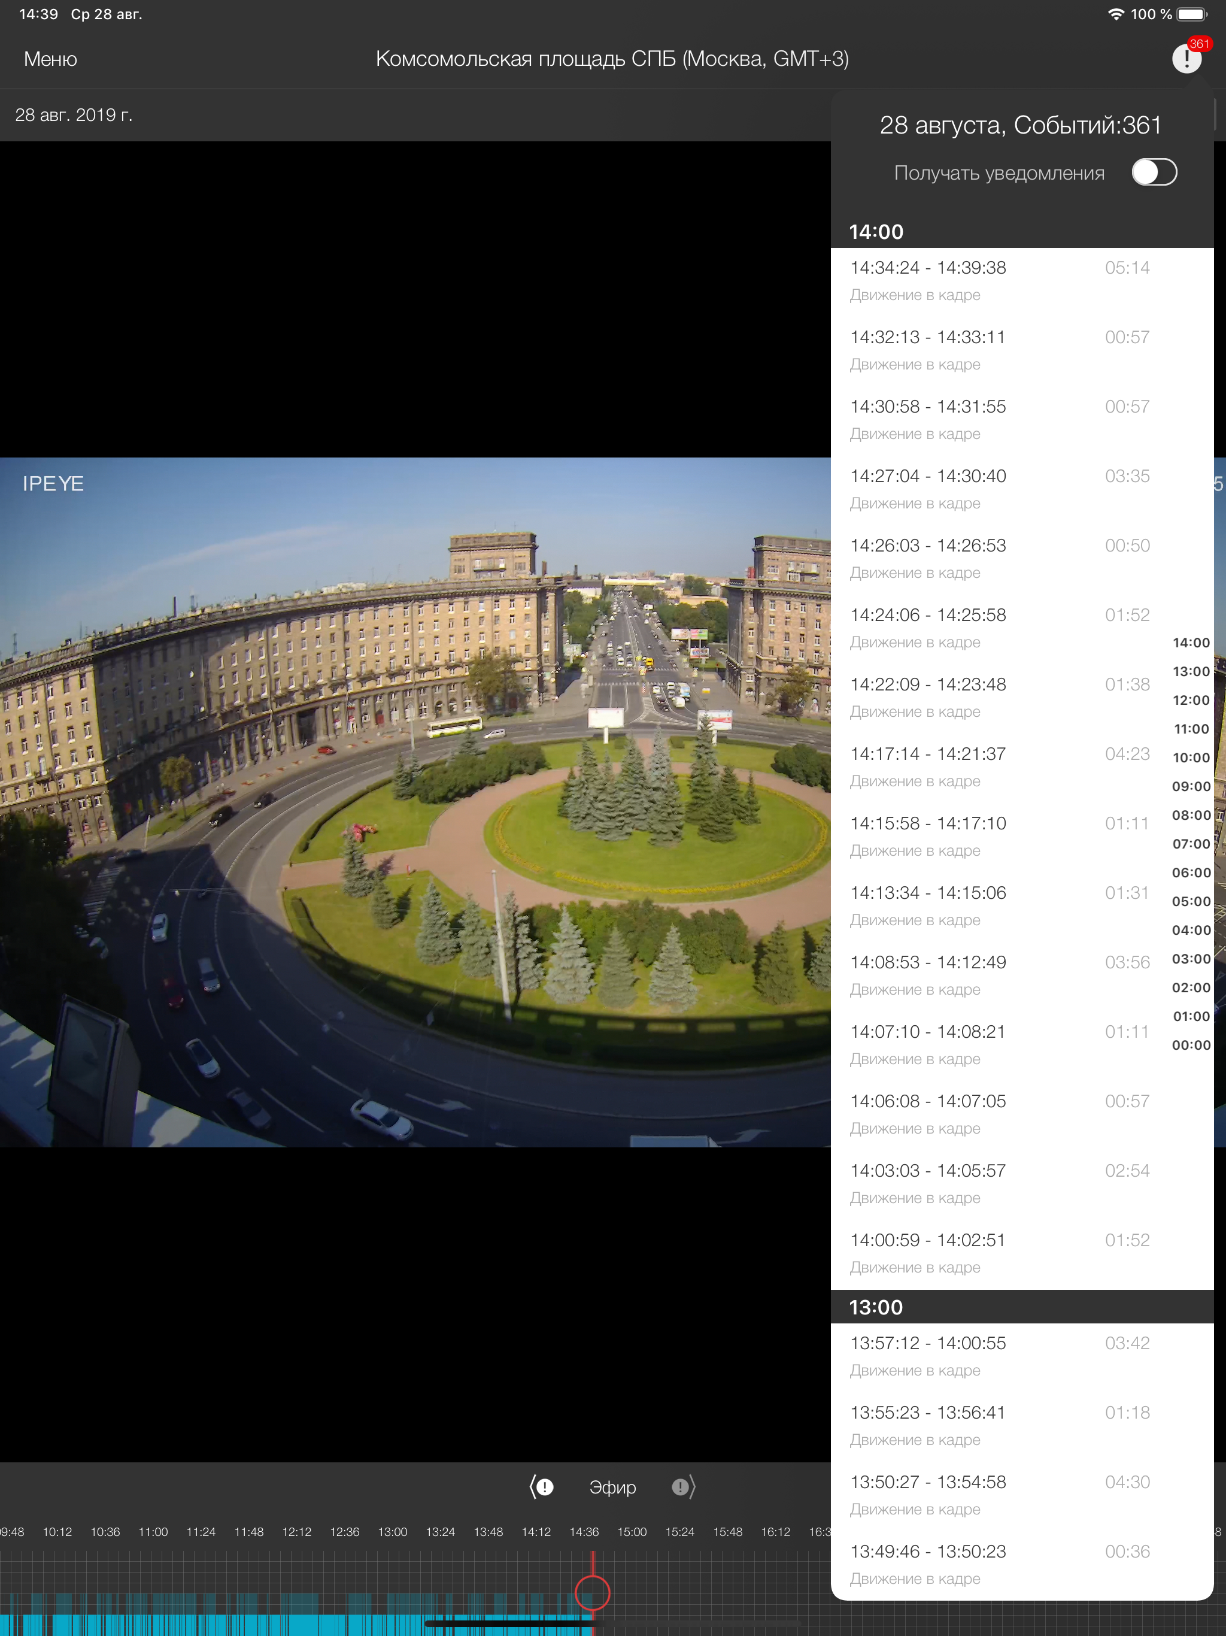Check the battery indicator icon
This screenshot has width=1226, height=1636.
pyautogui.click(x=1192, y=14)
